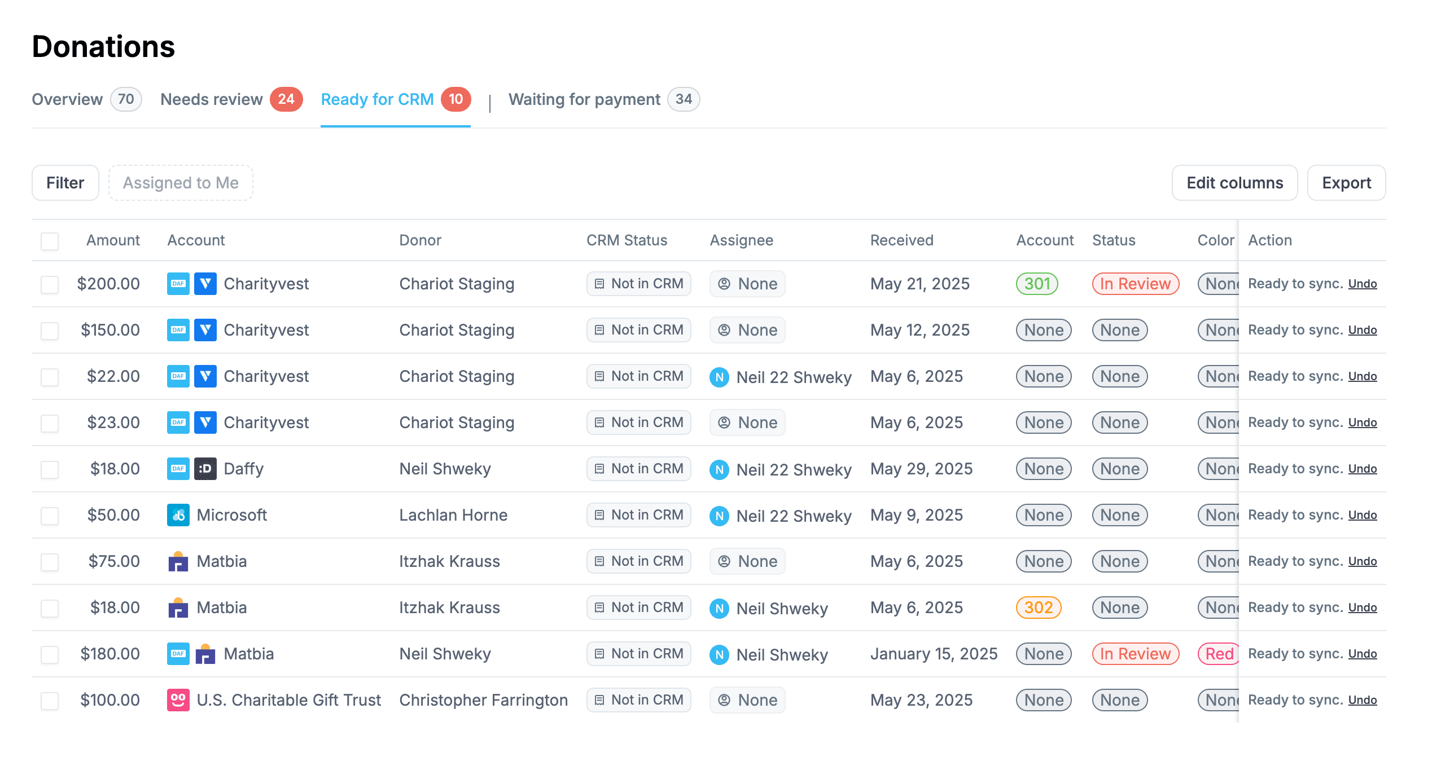Screen dimensions: 1454x757
Task: Open the Filter options
Action: [65, 183]
